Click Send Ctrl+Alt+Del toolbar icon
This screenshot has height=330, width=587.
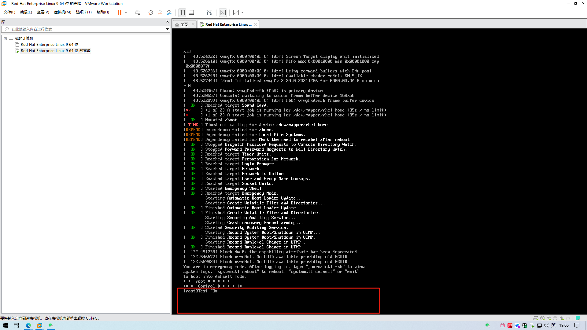click(x=138, y=13)
